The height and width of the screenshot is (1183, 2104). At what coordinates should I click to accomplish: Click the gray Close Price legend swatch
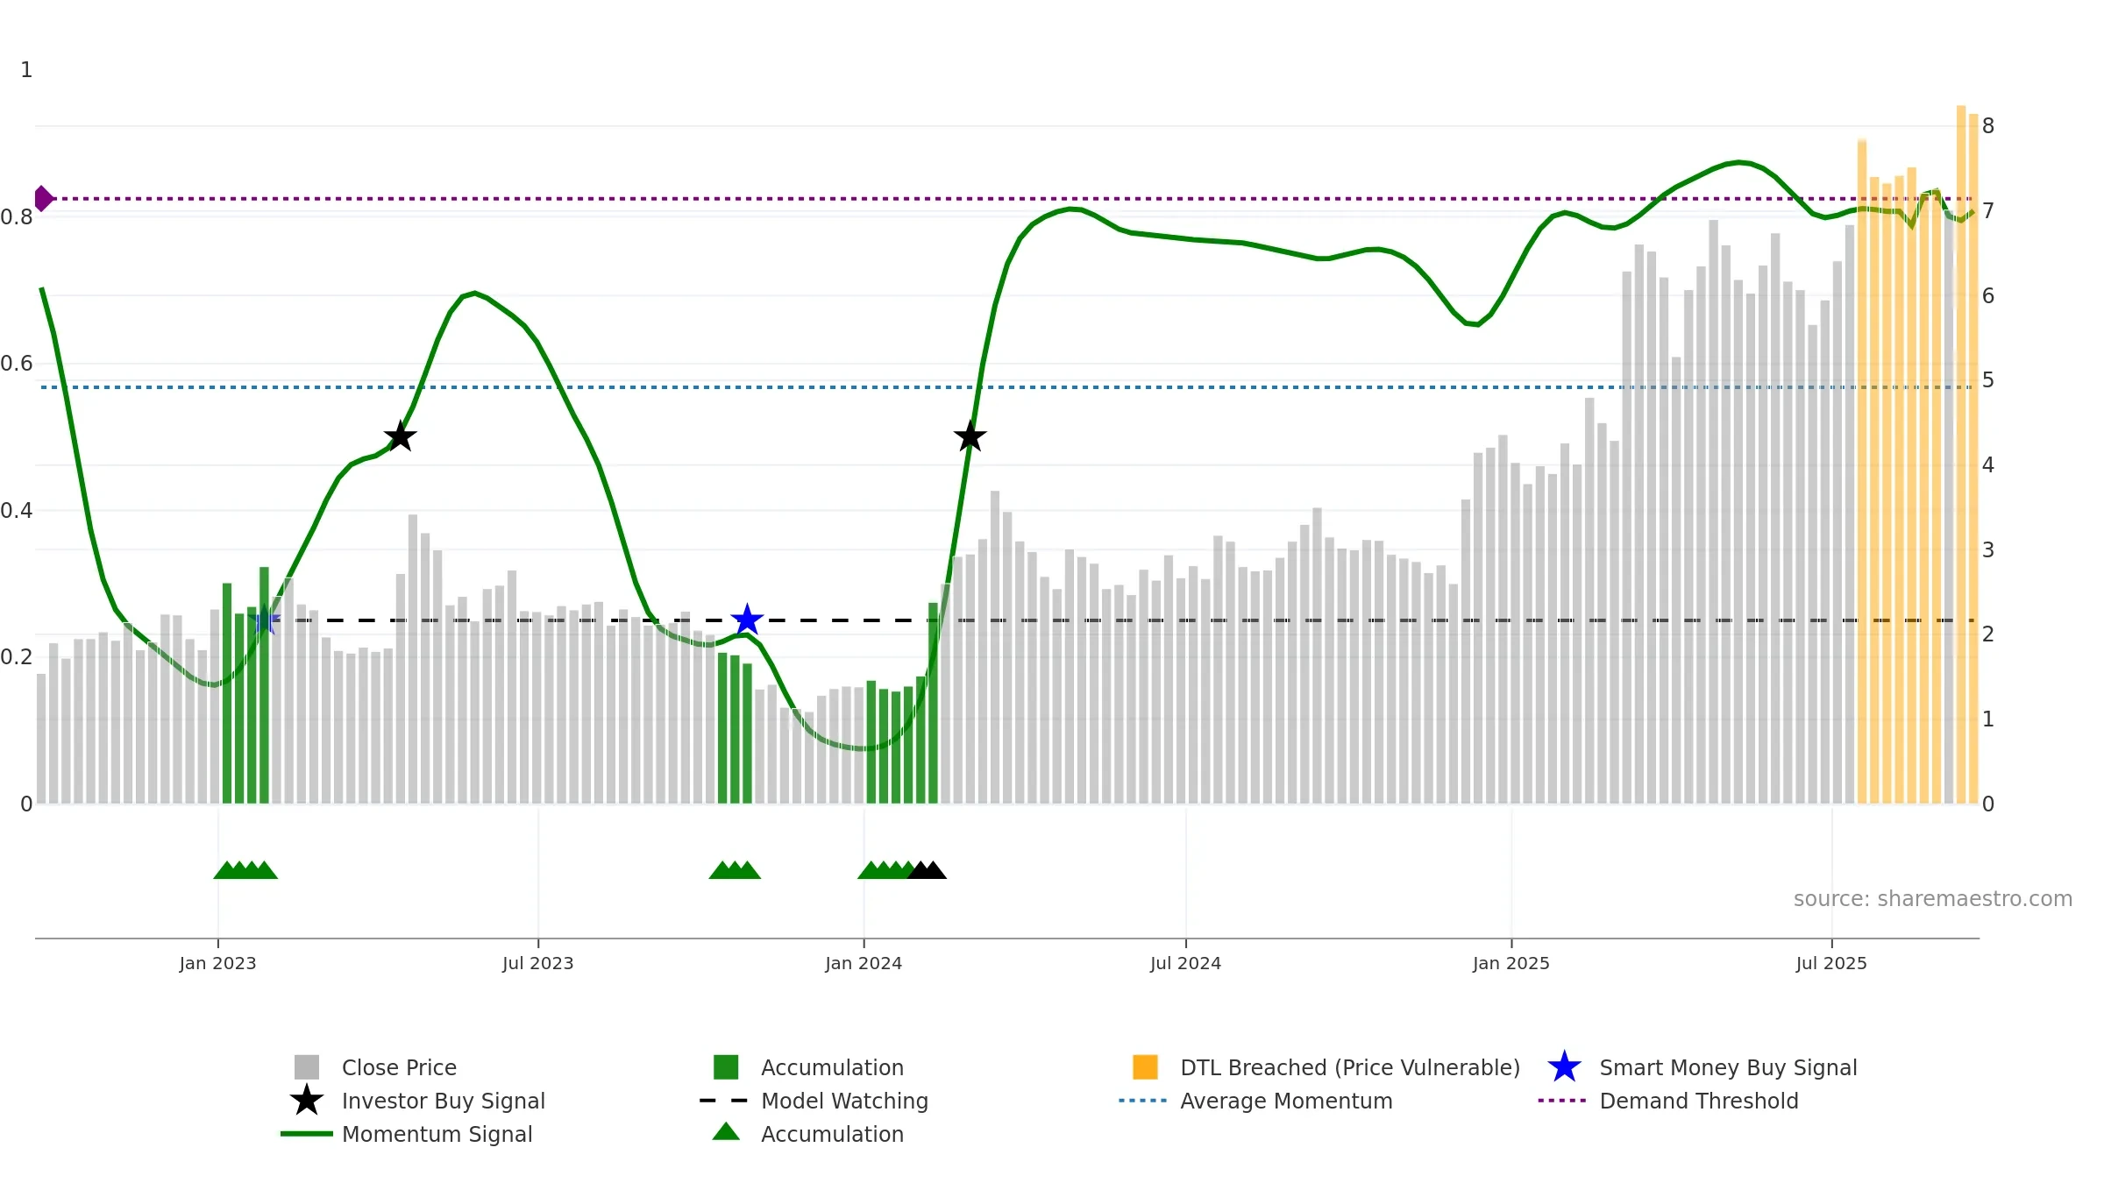coord(306,1067)
